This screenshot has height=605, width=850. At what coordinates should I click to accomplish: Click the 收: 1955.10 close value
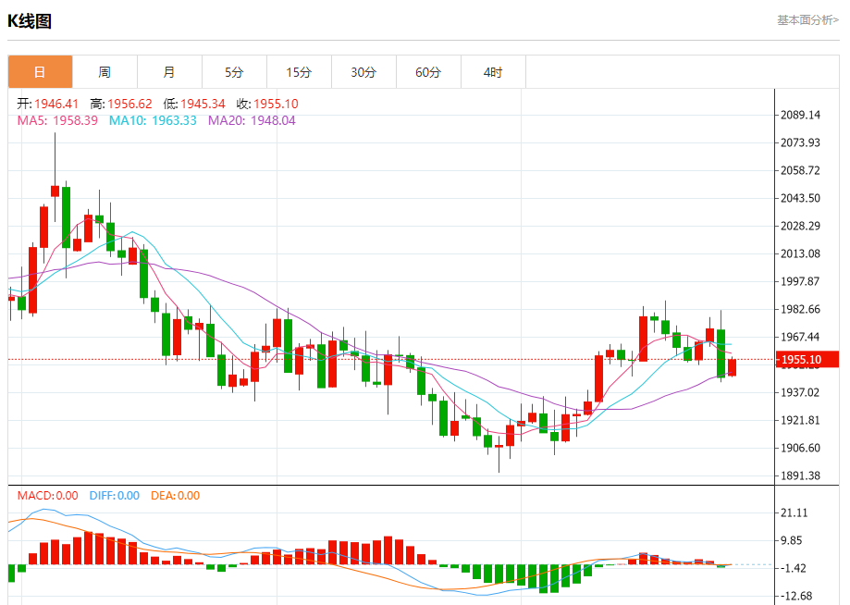click(267, 104)
